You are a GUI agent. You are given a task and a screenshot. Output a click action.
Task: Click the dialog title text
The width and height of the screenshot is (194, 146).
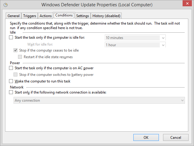pos(97,5)
